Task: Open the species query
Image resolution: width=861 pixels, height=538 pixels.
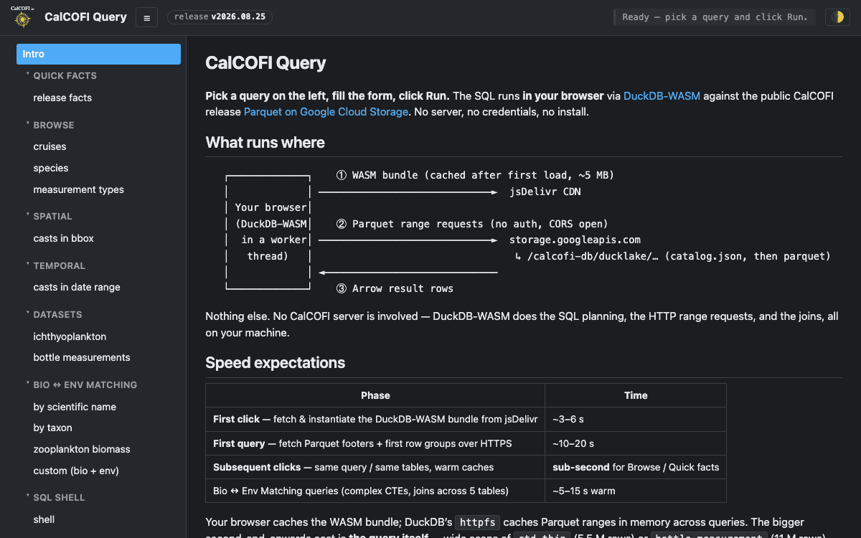Action: [x=51, y=168]
